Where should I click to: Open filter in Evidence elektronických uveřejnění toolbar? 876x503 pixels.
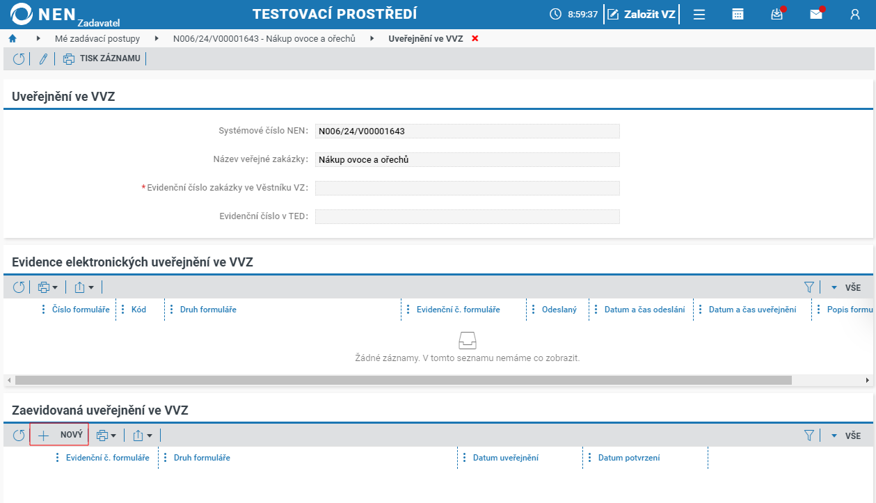coord(809,287)
